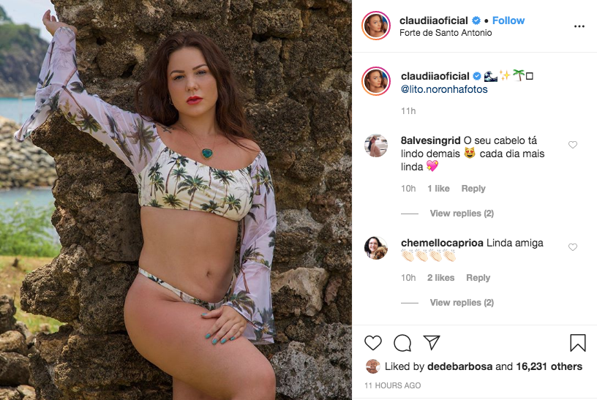Expand replies under chemellocaprioa's comment
The height and width of the screenshot is (400, 597).
coord(462,303)
